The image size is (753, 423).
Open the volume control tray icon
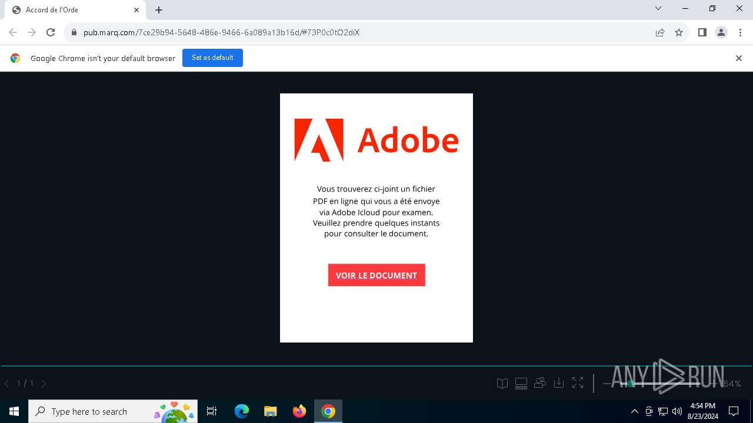coord(677,411)
